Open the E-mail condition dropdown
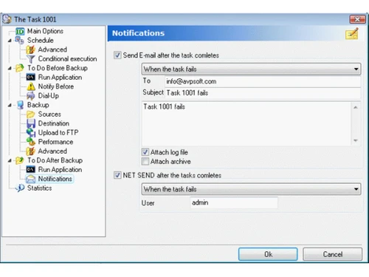 point(251,69)
